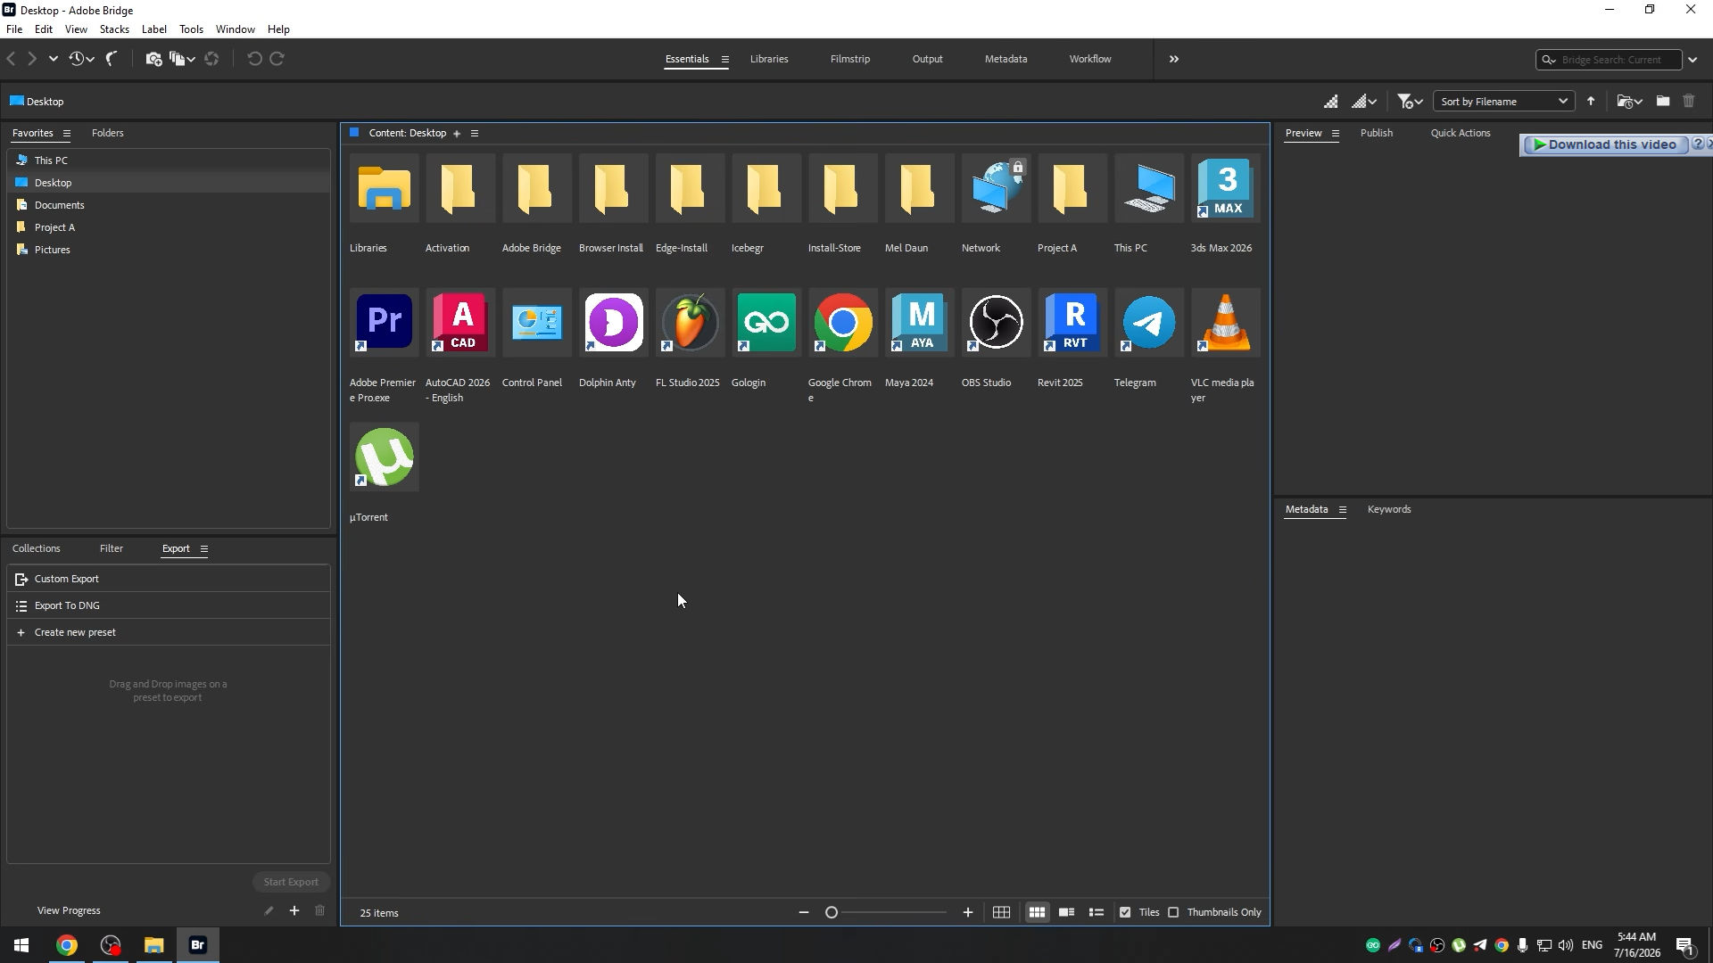The image size is (1713, 963).
Task: Enable the Thumbnails Only checkbox
Action: pos(1173,912)
